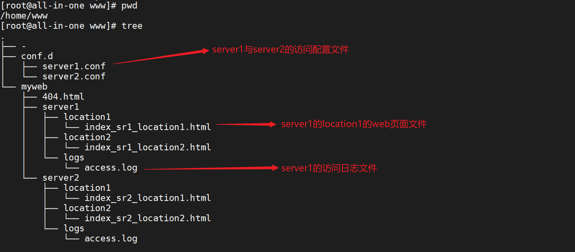This screenshot has width=575, height=252.
Task: Select the myweb directory name
Action: tap(34, 86)
